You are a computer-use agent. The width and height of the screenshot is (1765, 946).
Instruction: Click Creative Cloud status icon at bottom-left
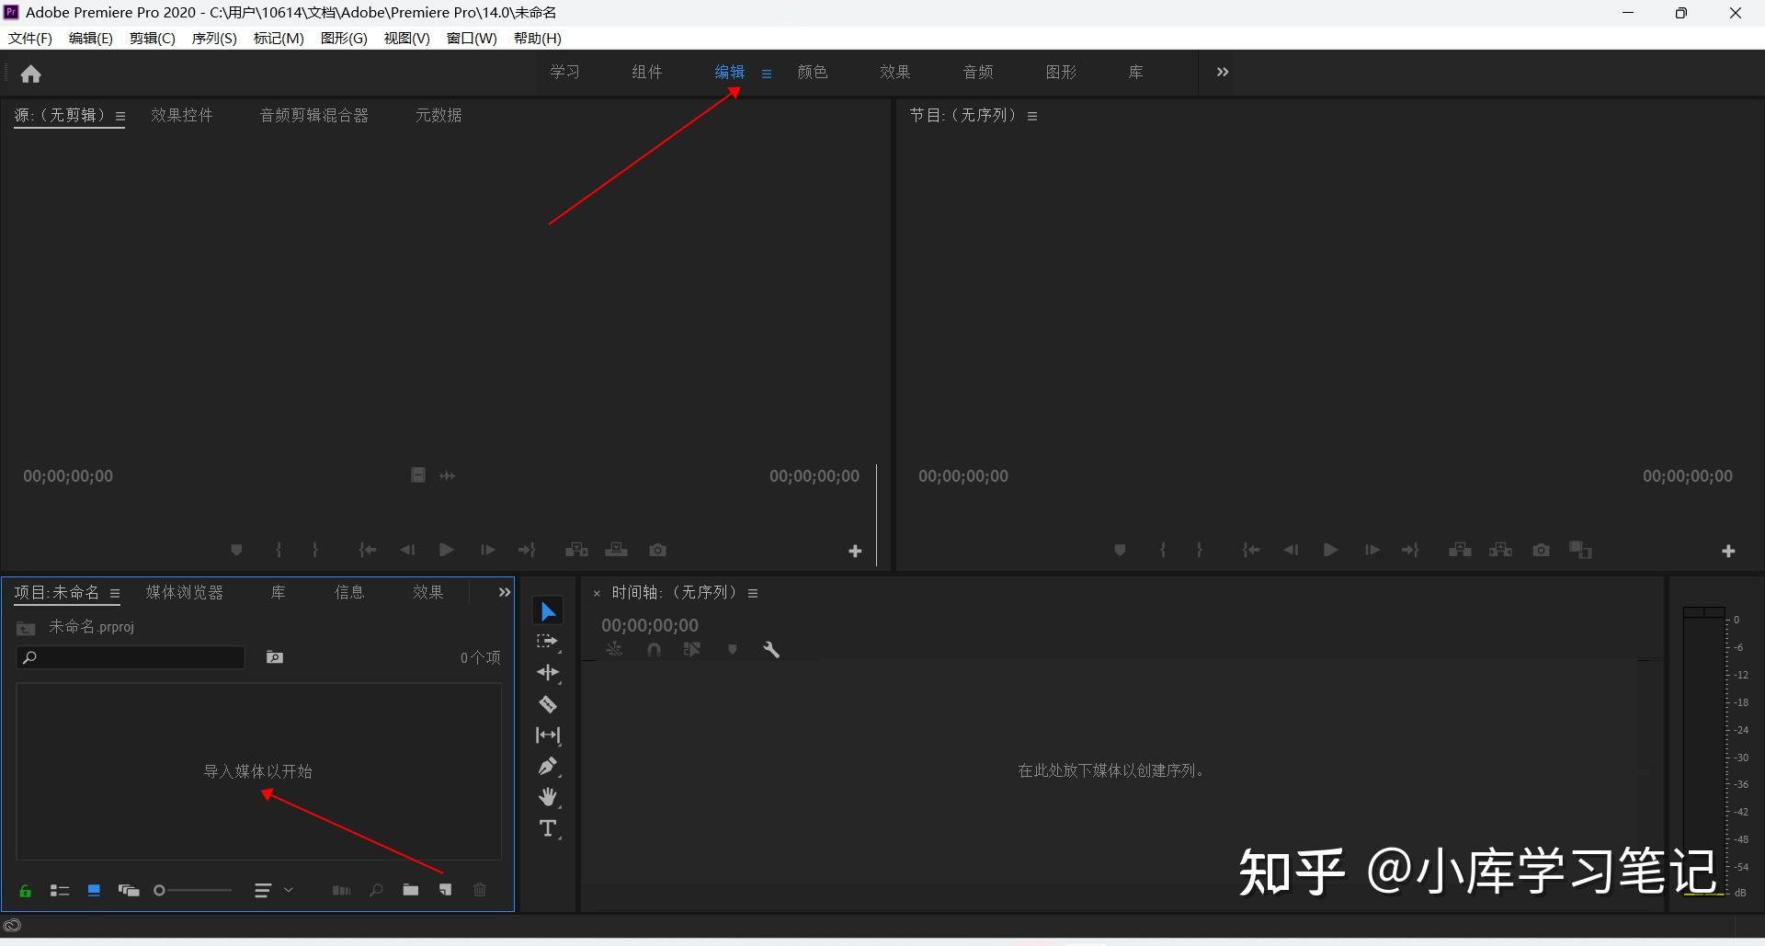pyautogui.click(x=13, y=925)
